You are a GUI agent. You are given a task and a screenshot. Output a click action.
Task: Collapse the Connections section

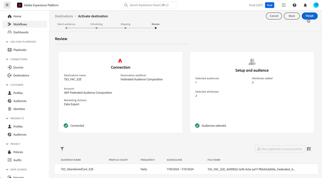coord(7,59)
